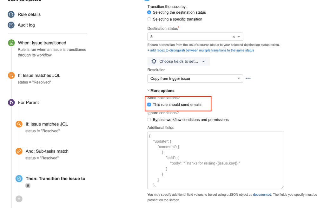
Task: Click the Rule details info icon
Action: 11,14
